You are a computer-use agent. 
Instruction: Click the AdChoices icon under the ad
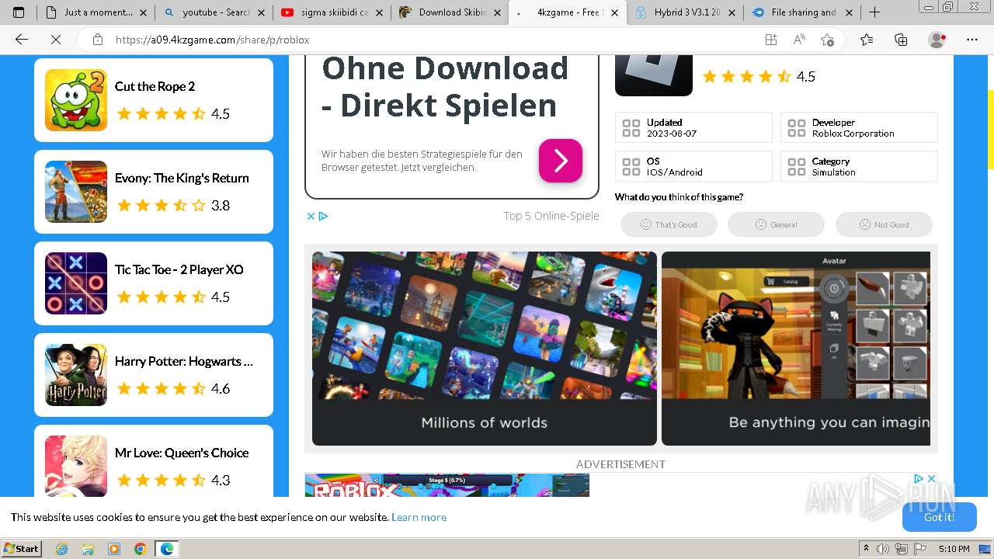pos(324,216)
